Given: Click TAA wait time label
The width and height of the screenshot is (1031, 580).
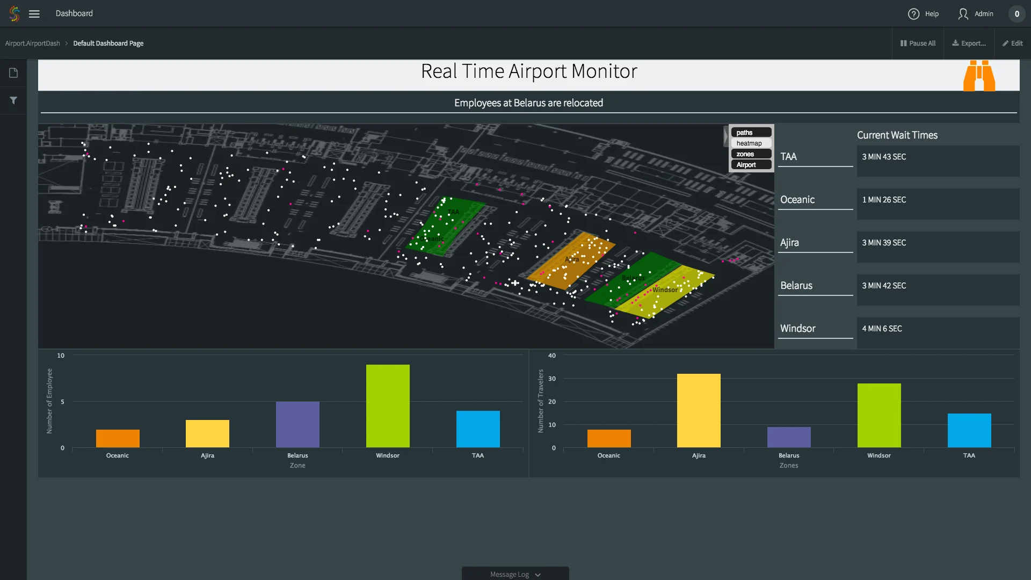Looking at the screenshot, I should pos(788,157).
